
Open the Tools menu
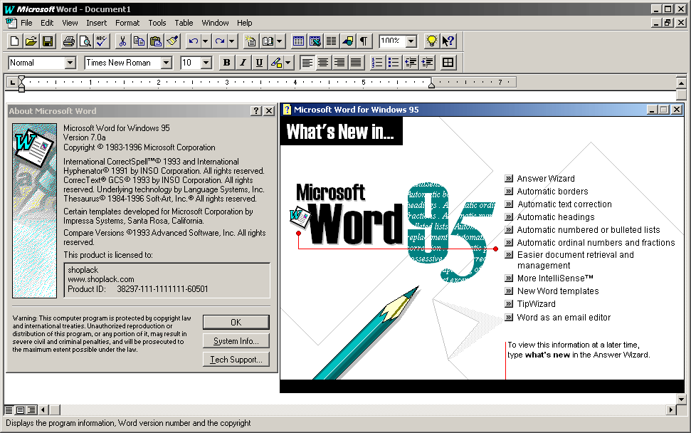[x=157, y=23]
